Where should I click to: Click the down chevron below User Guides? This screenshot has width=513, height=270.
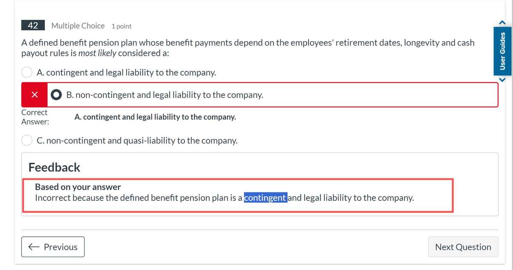pos(503,79)
